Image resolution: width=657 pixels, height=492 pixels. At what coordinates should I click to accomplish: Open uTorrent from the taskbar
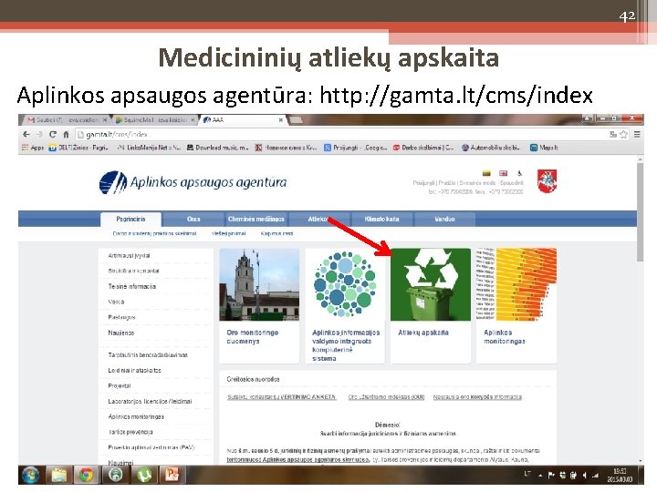tap(144, 476)
